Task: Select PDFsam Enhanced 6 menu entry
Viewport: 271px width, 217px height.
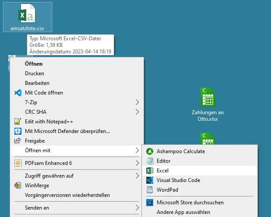Action: (x=77, y=163)
